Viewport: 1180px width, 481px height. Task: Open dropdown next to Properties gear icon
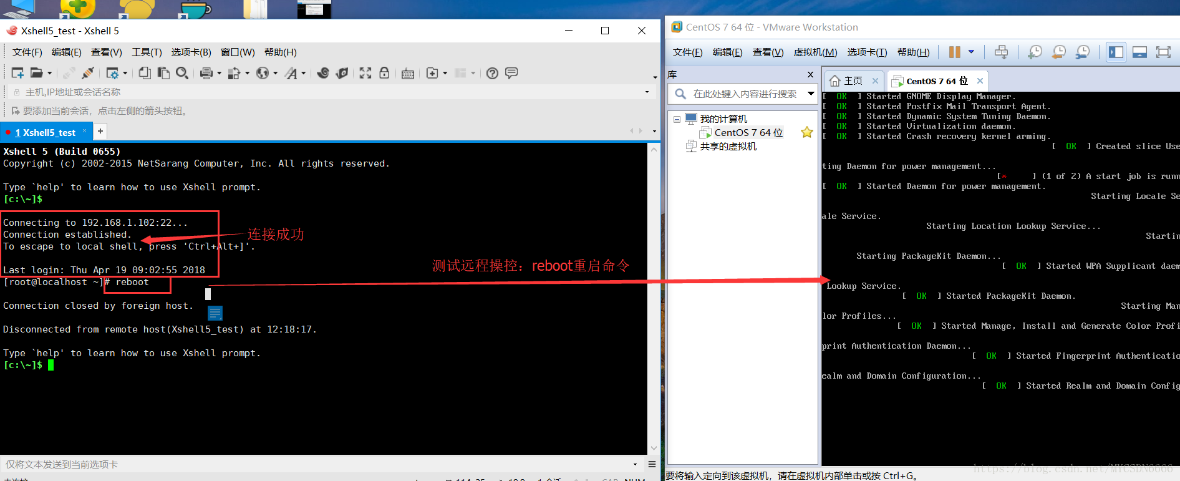coord(125,74)
